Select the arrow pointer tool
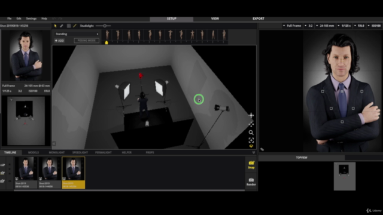383x215 pixels. click(56, 26)
